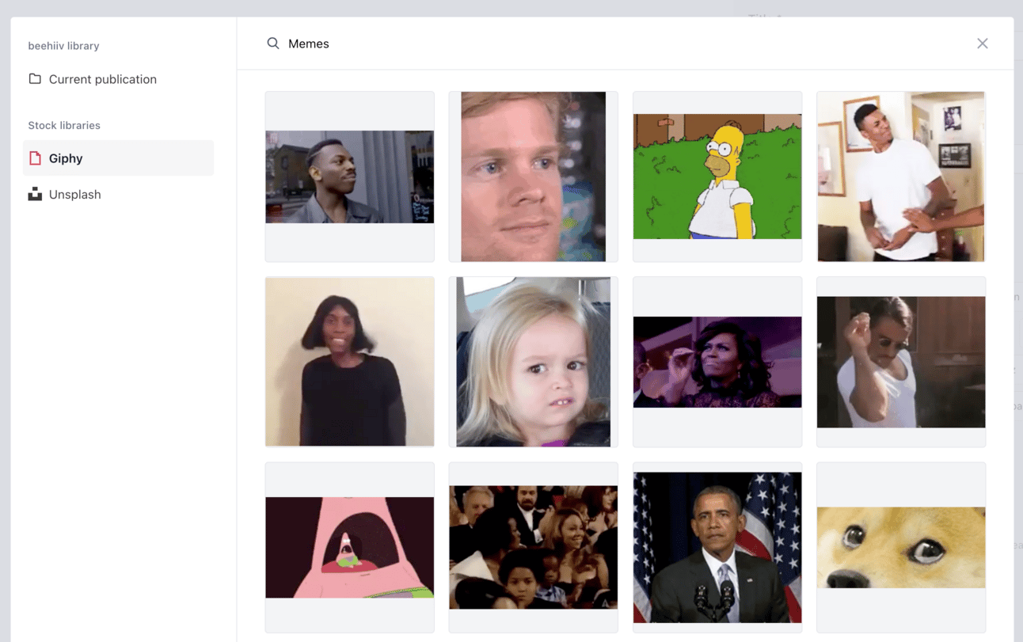This screenshot has height=642, width=1023.
Task: Select the GIF of woman with purple background
Action: pos(717,362)
